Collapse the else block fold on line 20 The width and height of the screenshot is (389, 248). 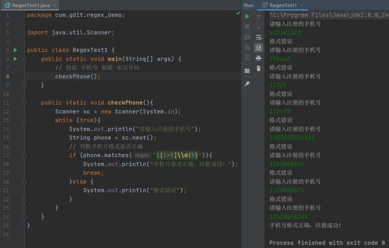pyautogui.click(x=25, y=182)
